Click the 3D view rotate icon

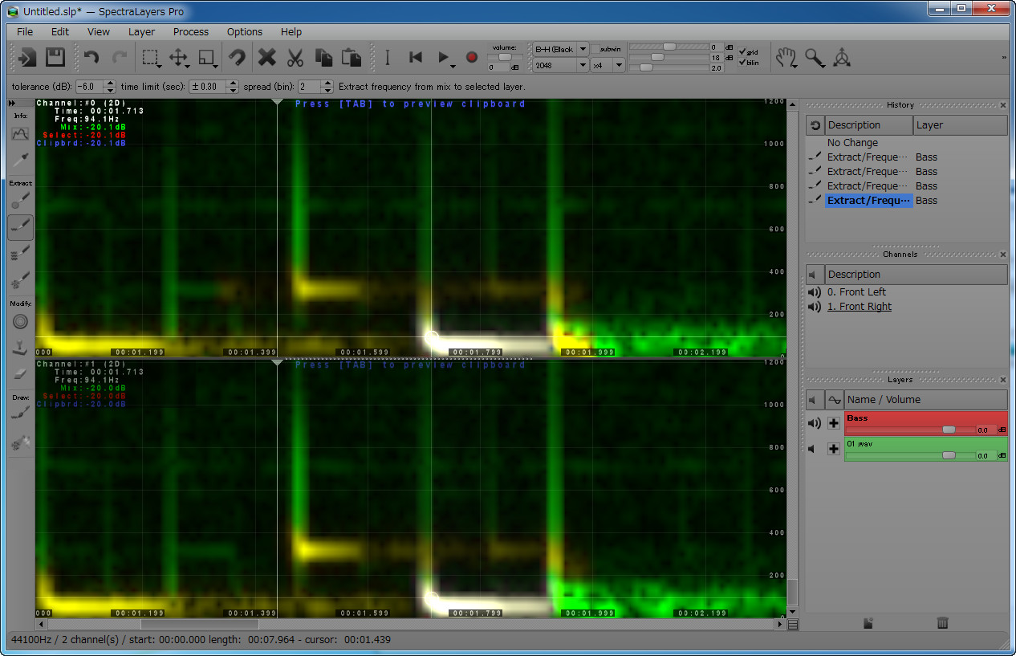pos(842,57)
